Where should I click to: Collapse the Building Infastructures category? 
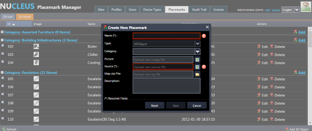(2, 40)
